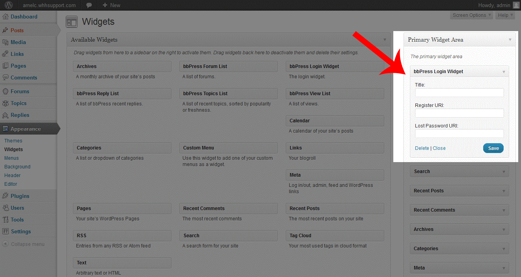The image size is (521, 277).
Task: Click the Collapse menu toggle
Action: (24, 244)
